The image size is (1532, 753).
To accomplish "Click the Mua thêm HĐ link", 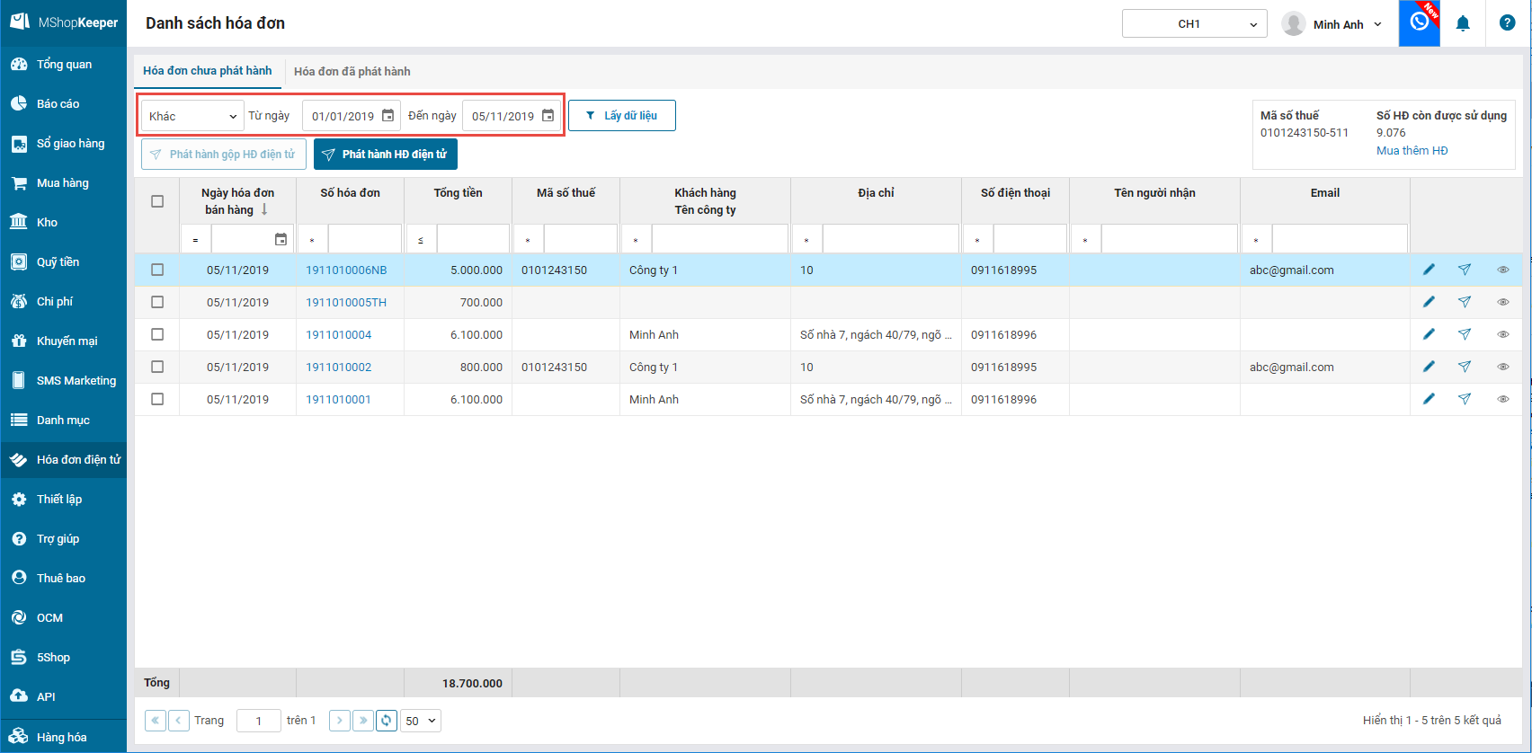I will (1412, 151).
